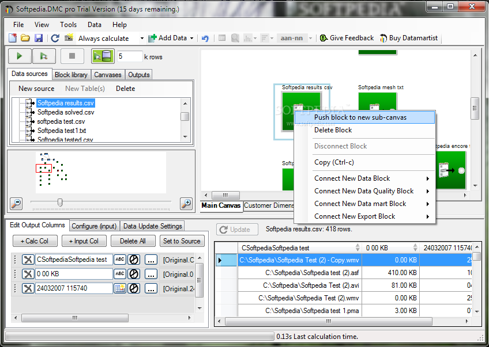Screen dimensions: 489x347
Task: Switch to the Outputs tab
Action: click(139, 75)
